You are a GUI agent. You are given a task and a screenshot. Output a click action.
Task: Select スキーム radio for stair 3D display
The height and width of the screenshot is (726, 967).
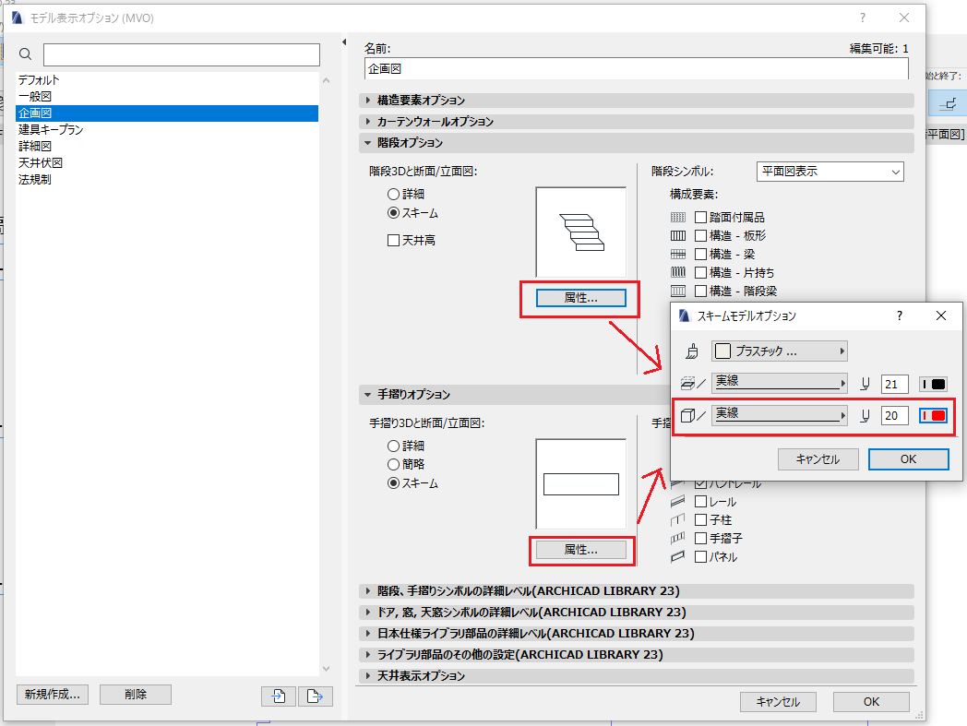pyautogui.click(x=393, y=213)
